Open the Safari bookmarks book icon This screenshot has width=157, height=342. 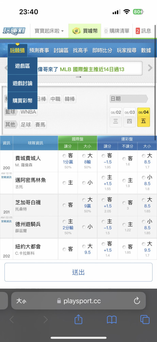(112, 320)
